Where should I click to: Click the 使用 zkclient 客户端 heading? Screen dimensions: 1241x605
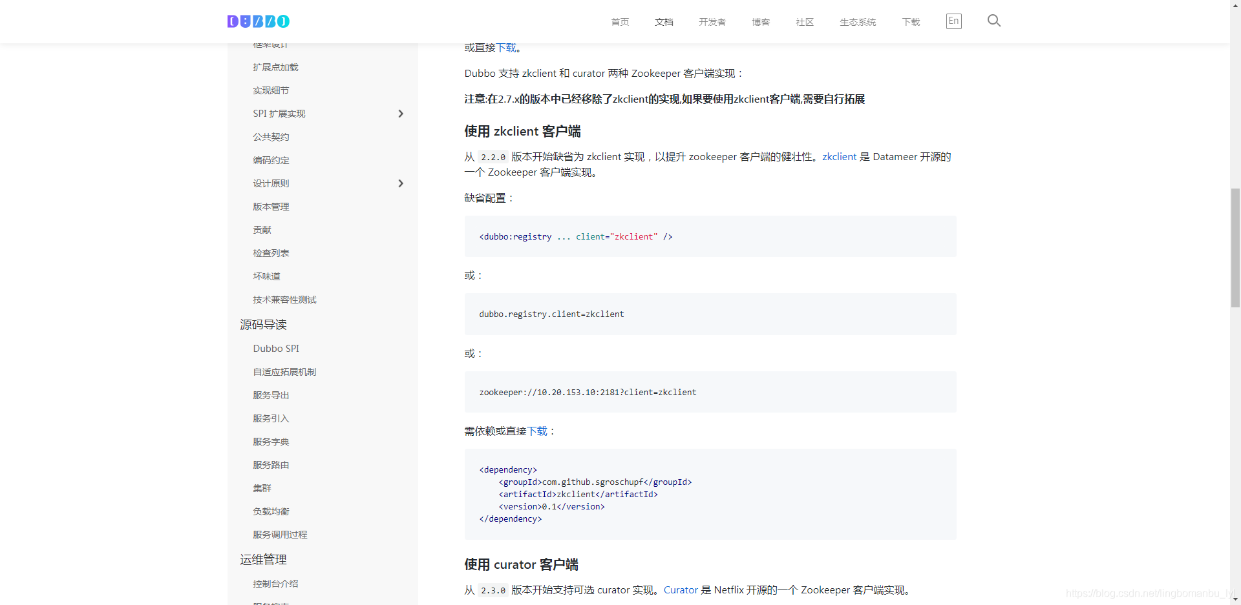[x=522, y=132]
